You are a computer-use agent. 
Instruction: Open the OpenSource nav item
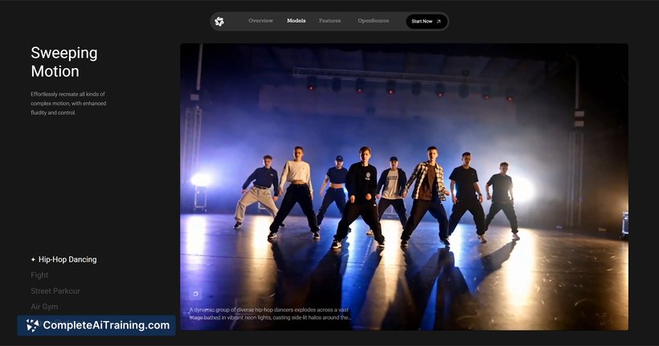point(373,21)
